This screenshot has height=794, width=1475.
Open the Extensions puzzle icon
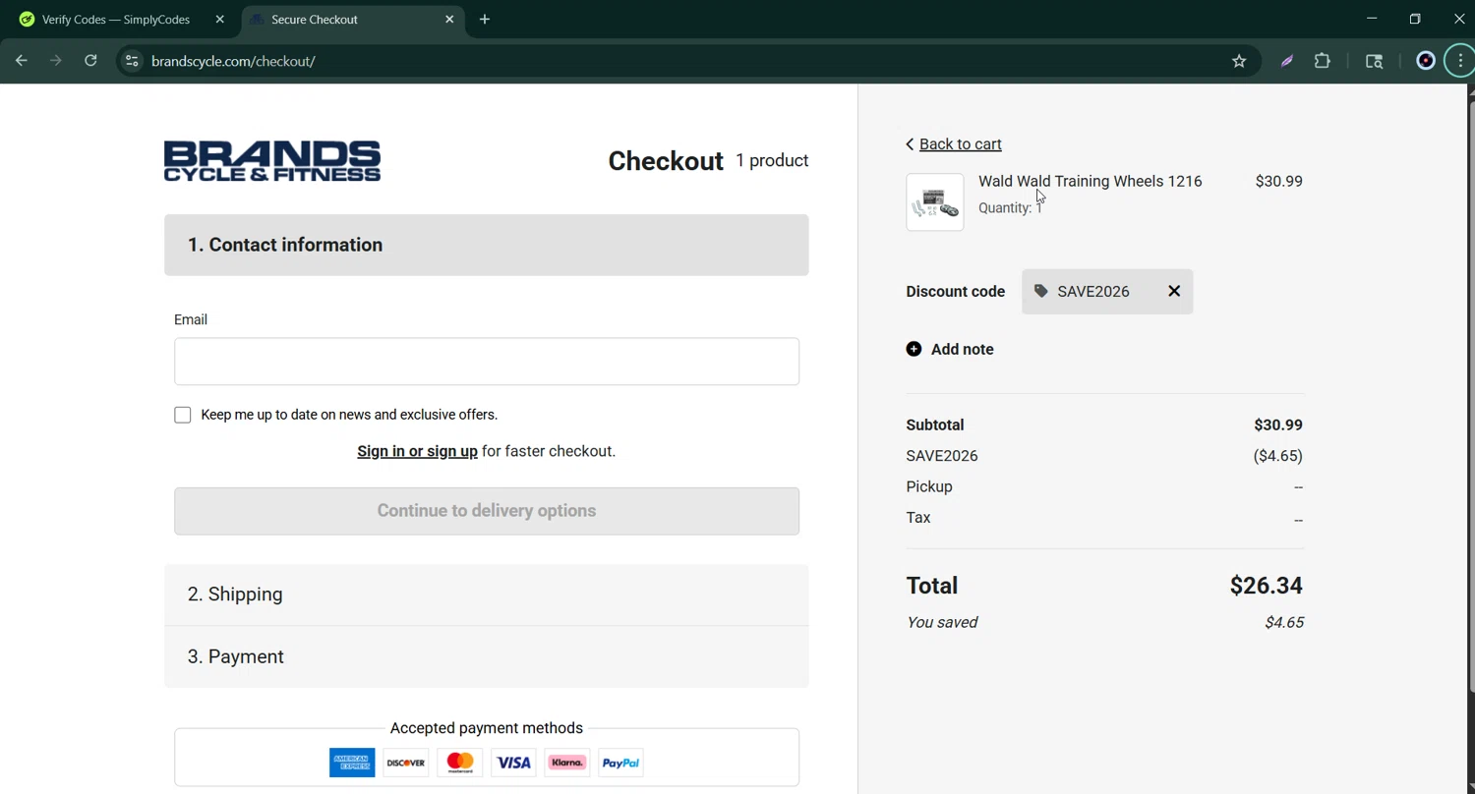(1323, 61)
